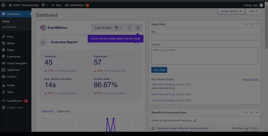Open the Dashboard sidebar menu
The height and width of the screenshot is (136, 268).
pyautogui.click(x=16, y=14)
